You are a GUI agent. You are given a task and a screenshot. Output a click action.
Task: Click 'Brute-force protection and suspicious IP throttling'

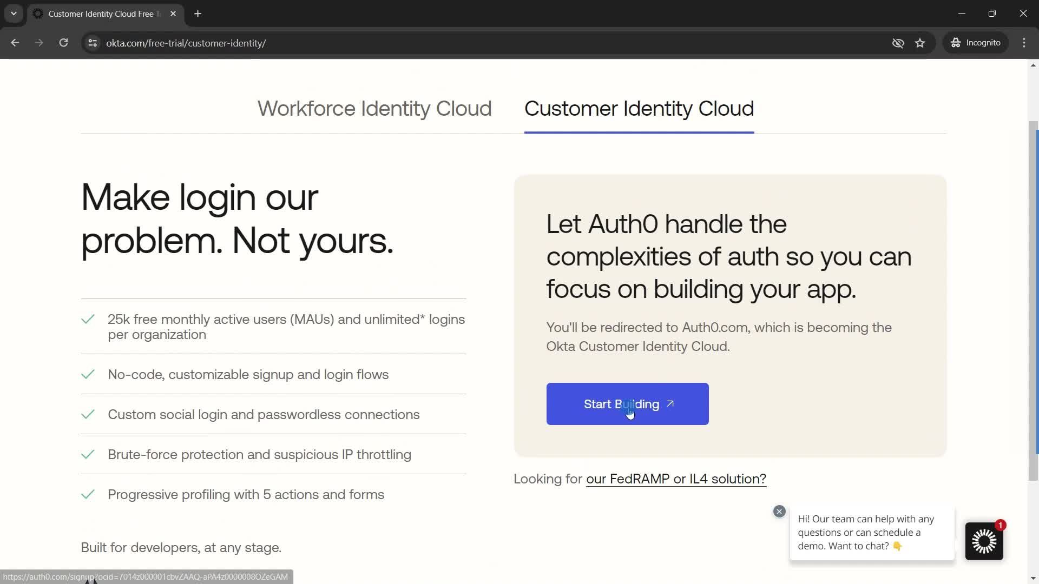[259, 454]
